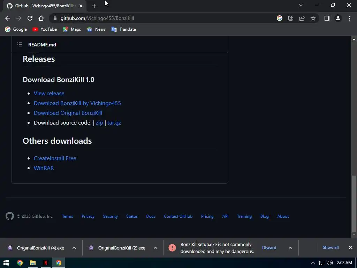The height and width of the screenshot is (268, 357).
Task: Expand options for BonziKillSetup.exe warning
Action: tap(290, 248)
